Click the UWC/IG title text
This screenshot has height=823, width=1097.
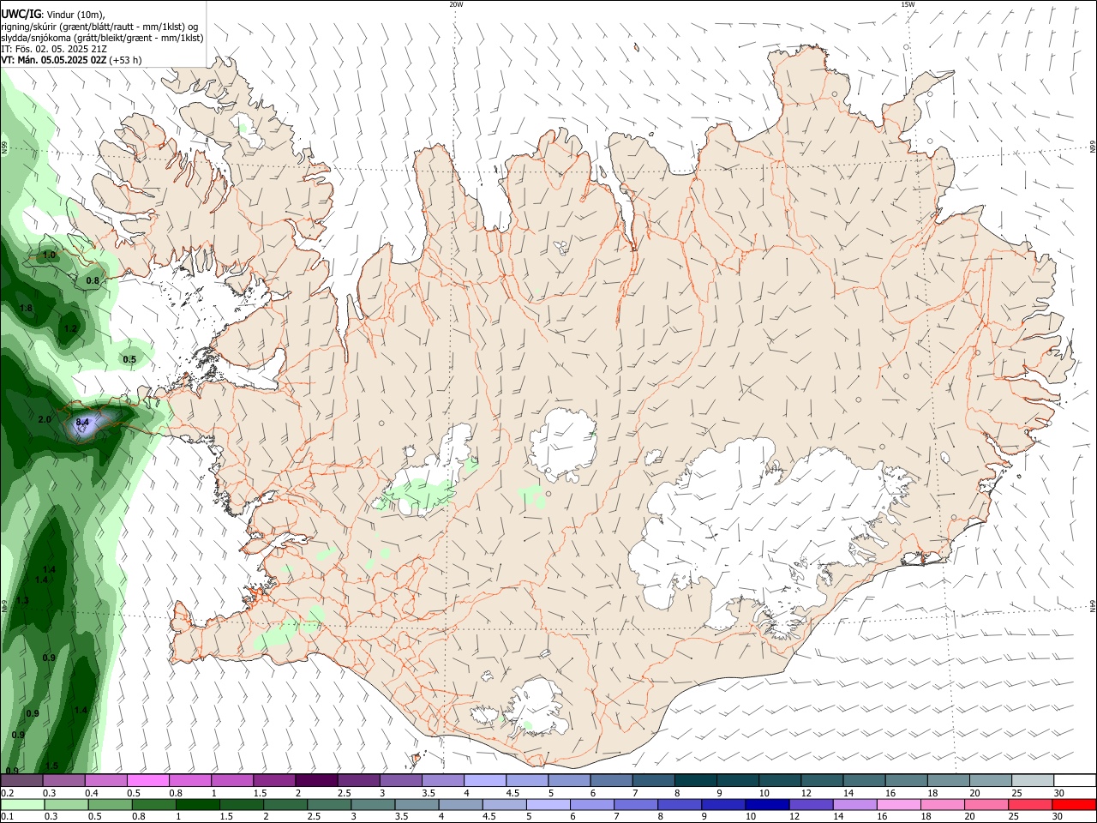[x=21, y=14]
